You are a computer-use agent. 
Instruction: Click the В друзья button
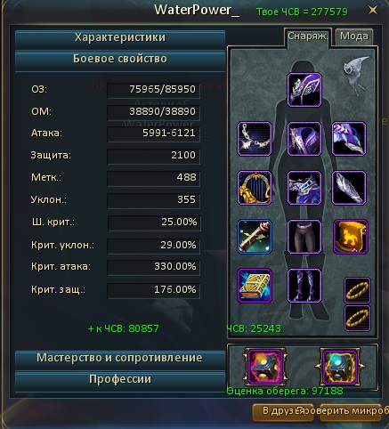click(x=283, y=412)
